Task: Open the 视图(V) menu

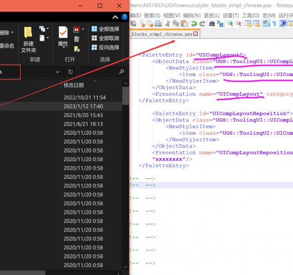Action: 172,16
